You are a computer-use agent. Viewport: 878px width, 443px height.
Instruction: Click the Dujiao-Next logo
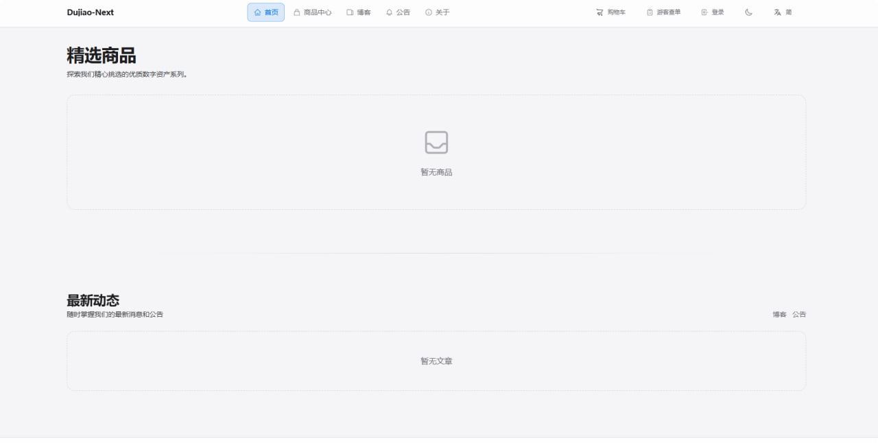point(90,12)
